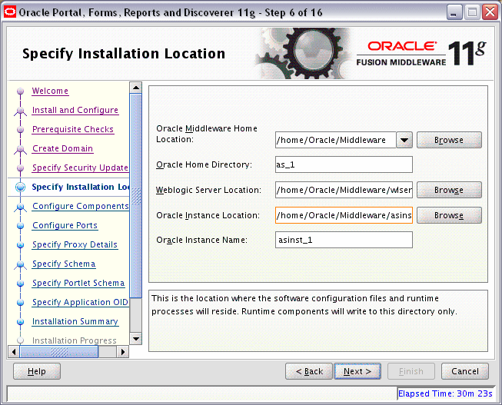502x405 pixels.
Task: Click the Oracle Home Directory field
Action: (x=344, y=164)
